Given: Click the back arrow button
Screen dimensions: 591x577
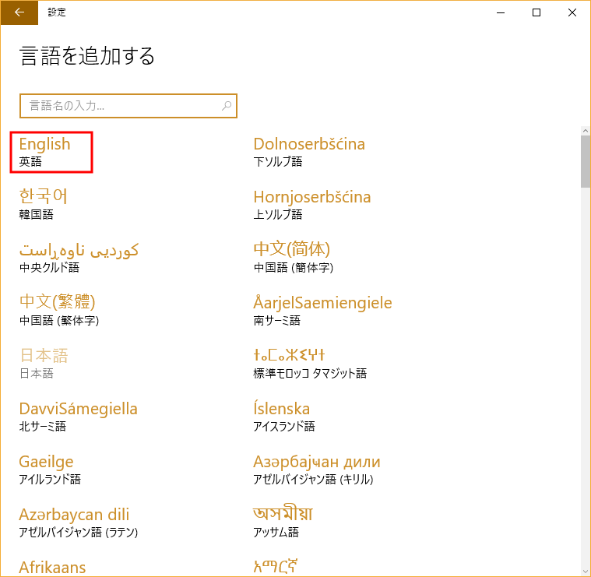Looking at the screenshot, I should pos(19,12).
